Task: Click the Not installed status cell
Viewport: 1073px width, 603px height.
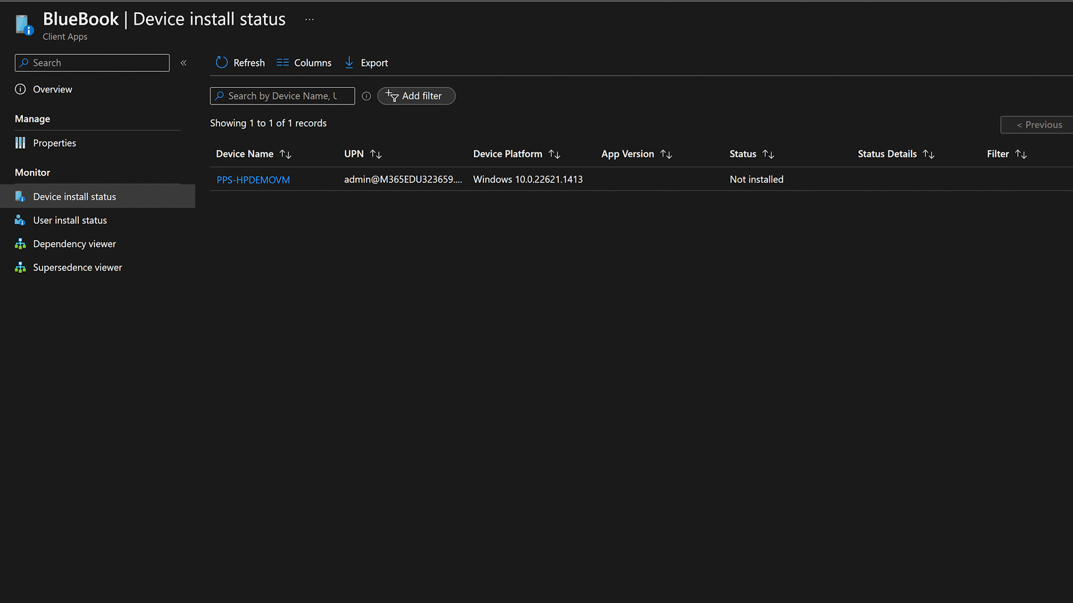Action: point(756,179)
